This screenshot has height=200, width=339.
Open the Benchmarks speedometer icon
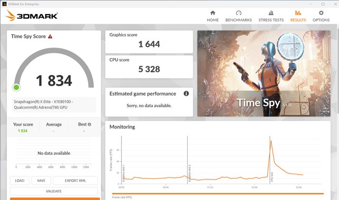(x=238, y=13)
